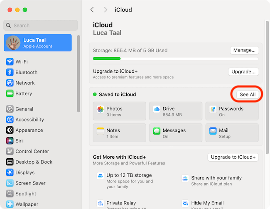The image size is (270, 209).
Task: Click 'Saved to iCloud' heading
Action: 118,94
